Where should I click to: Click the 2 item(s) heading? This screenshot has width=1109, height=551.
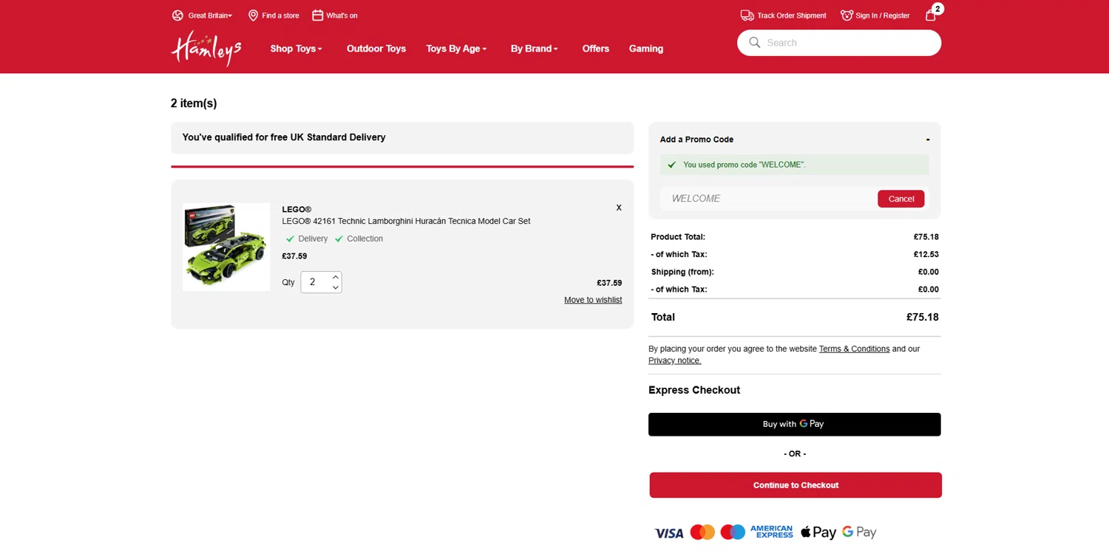click(194, 103)
